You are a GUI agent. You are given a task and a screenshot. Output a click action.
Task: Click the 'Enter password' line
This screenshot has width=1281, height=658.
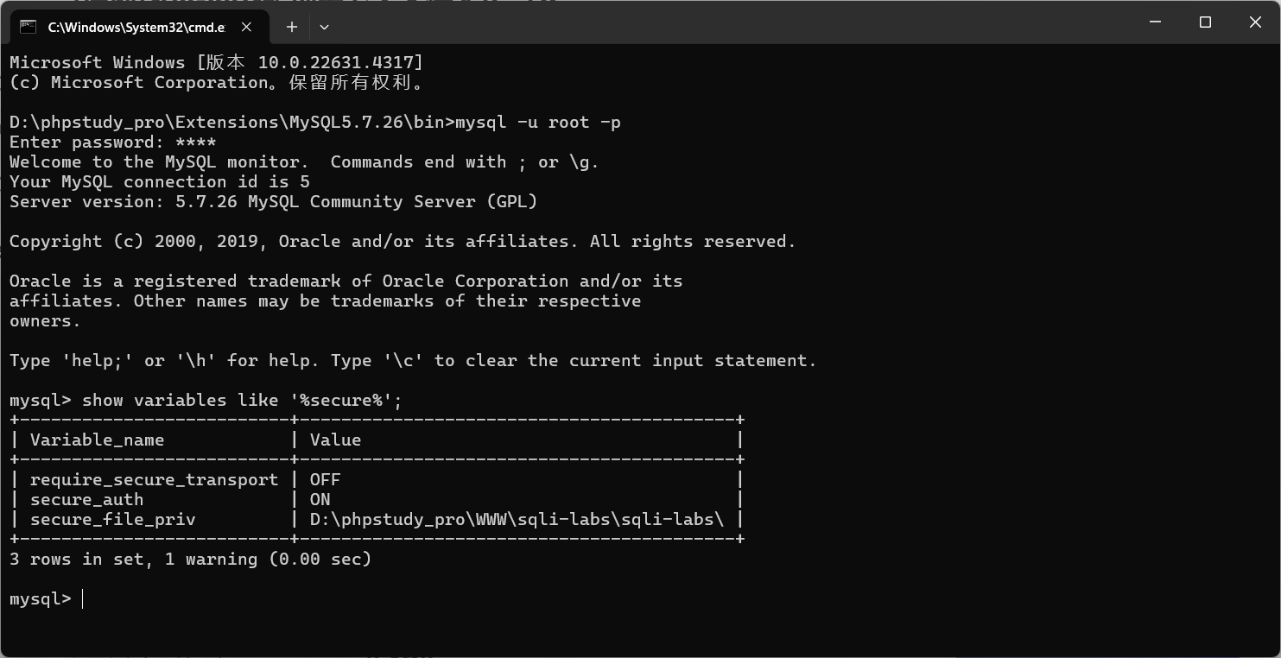click(x=113, y=142)
